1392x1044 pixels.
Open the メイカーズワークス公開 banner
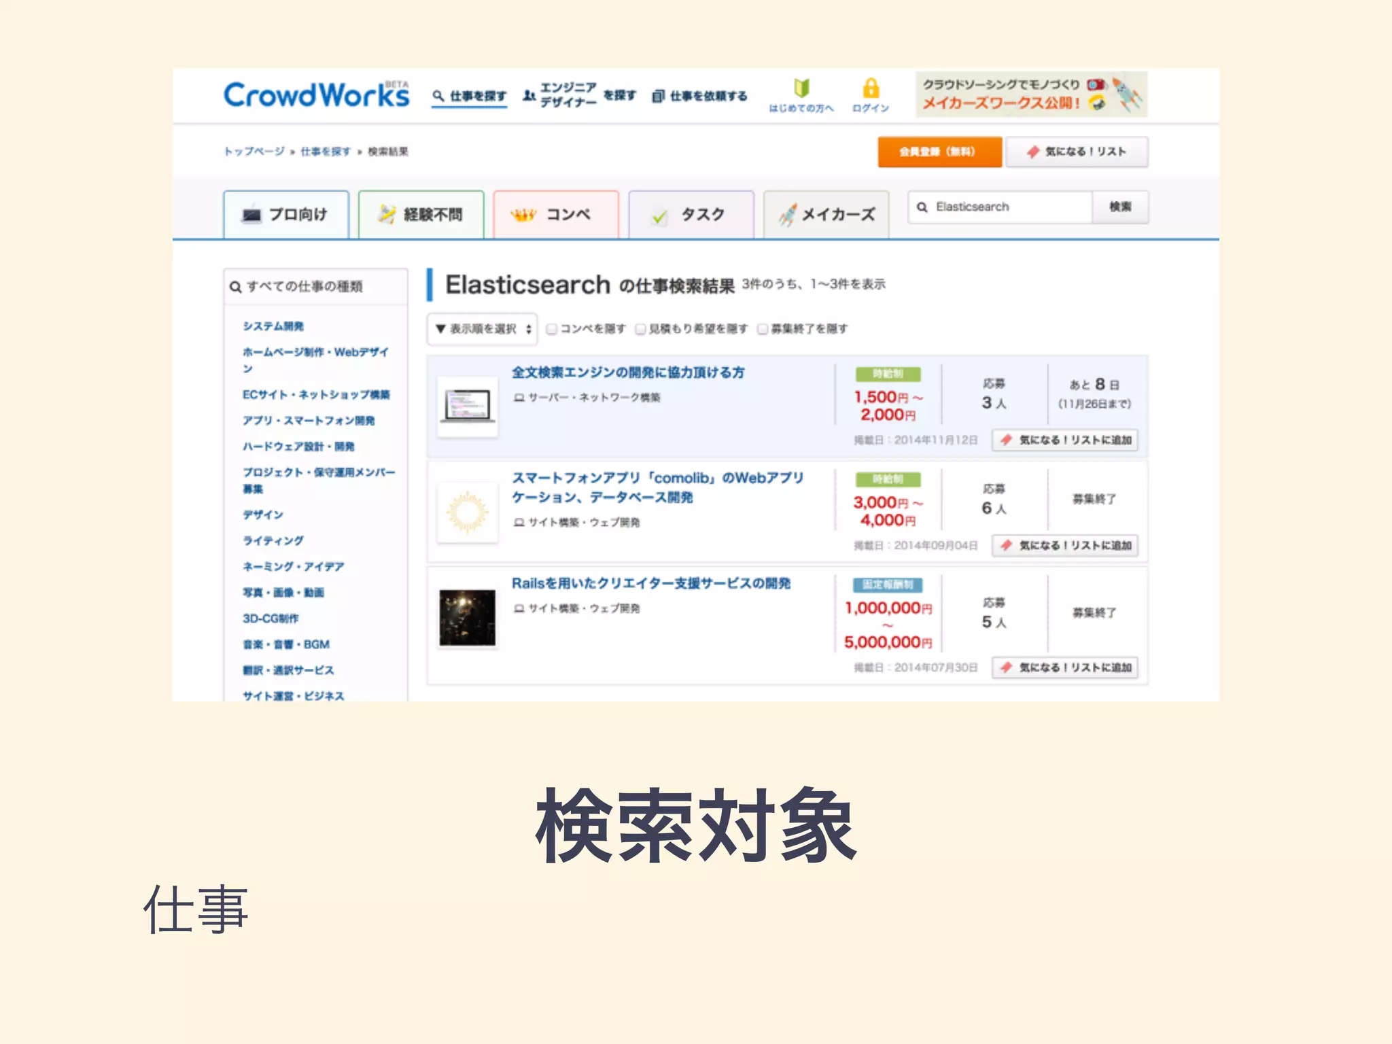coord(1031,94)
